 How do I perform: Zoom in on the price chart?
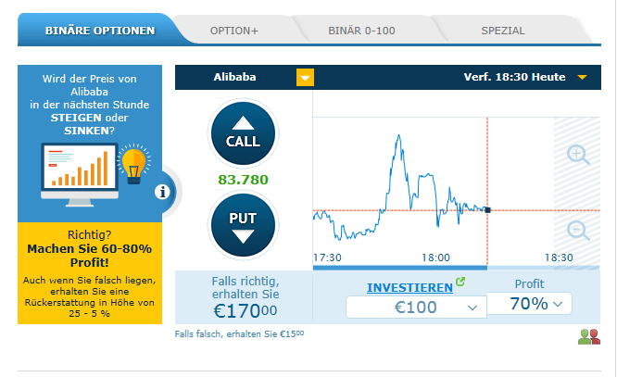[578, 155]
